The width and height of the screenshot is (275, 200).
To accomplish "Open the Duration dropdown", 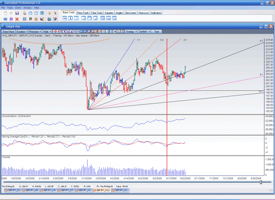I will 22,32.
